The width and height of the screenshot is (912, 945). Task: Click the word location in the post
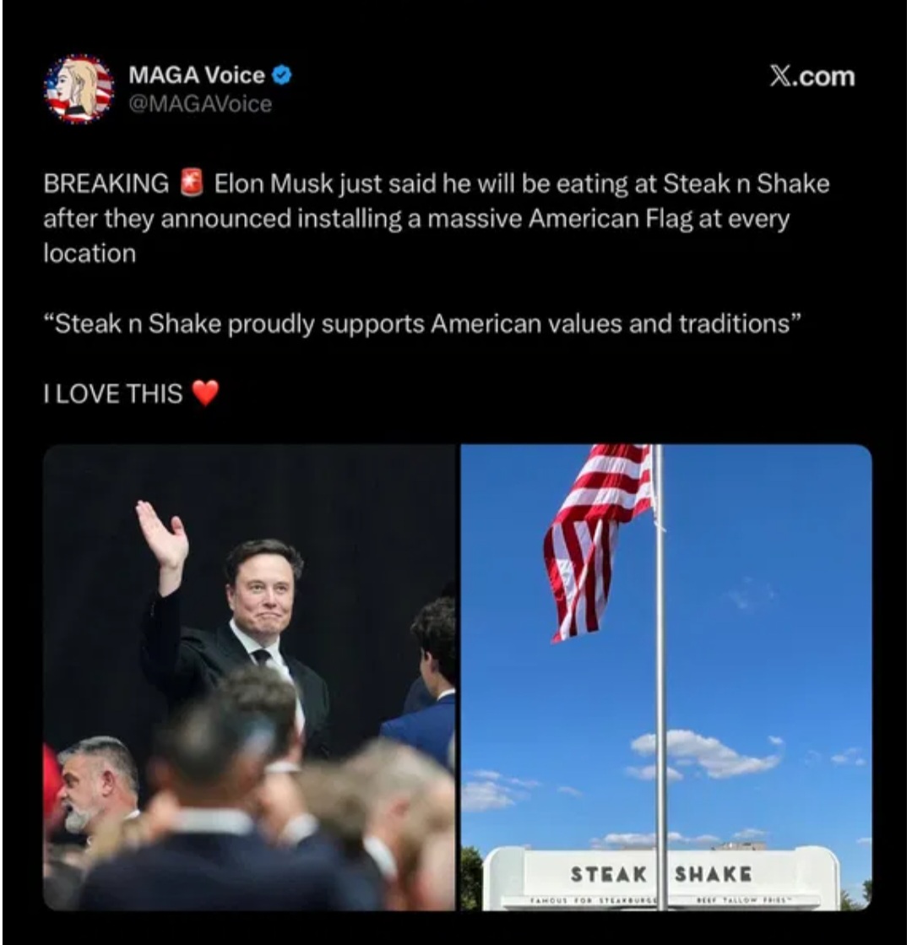90,253
